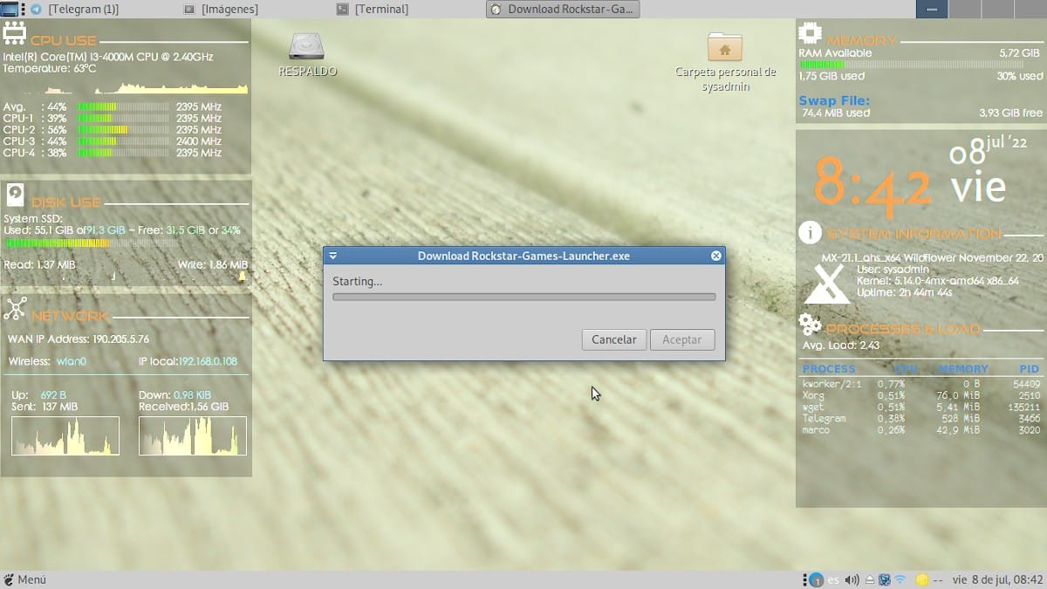Click the 'Temperature: 63°C' text

click(x=50, y=68)
